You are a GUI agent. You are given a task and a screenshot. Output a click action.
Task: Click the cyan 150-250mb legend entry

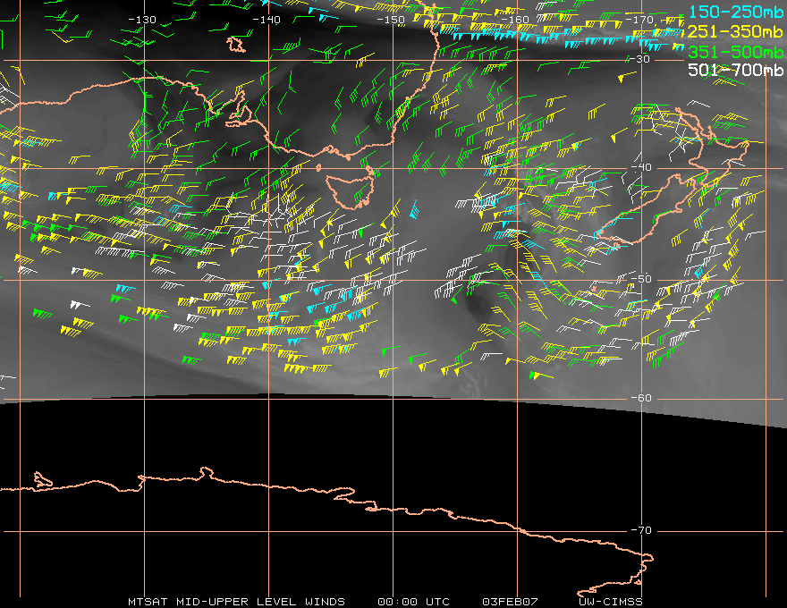(735, 13)
